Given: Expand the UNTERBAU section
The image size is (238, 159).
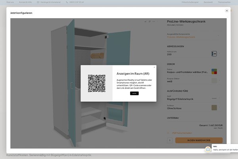Looking at the screenshot, I should [x=173, y=118].
